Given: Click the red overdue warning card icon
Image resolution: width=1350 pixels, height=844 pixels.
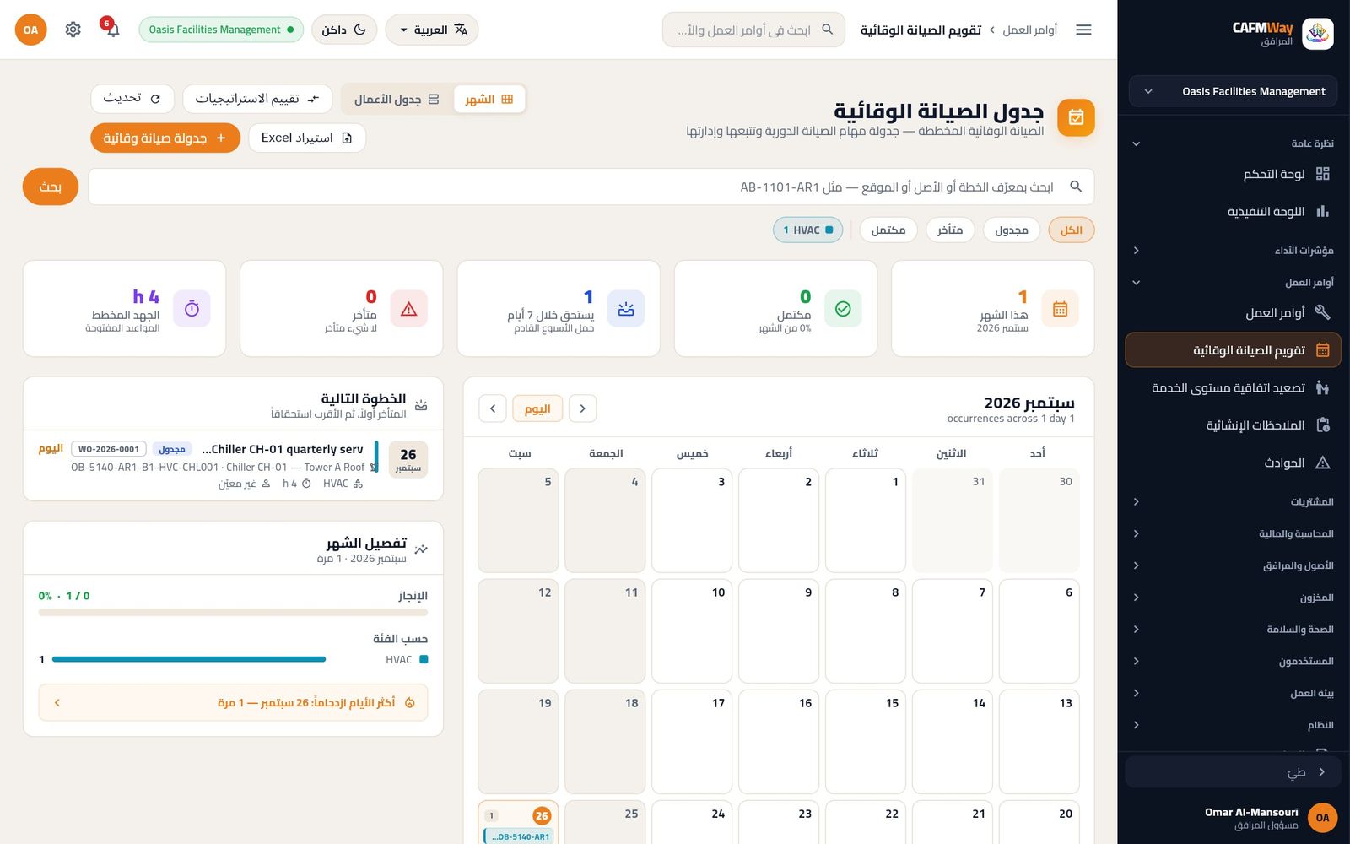Looking at the screenshot, I should pos(409,309).
